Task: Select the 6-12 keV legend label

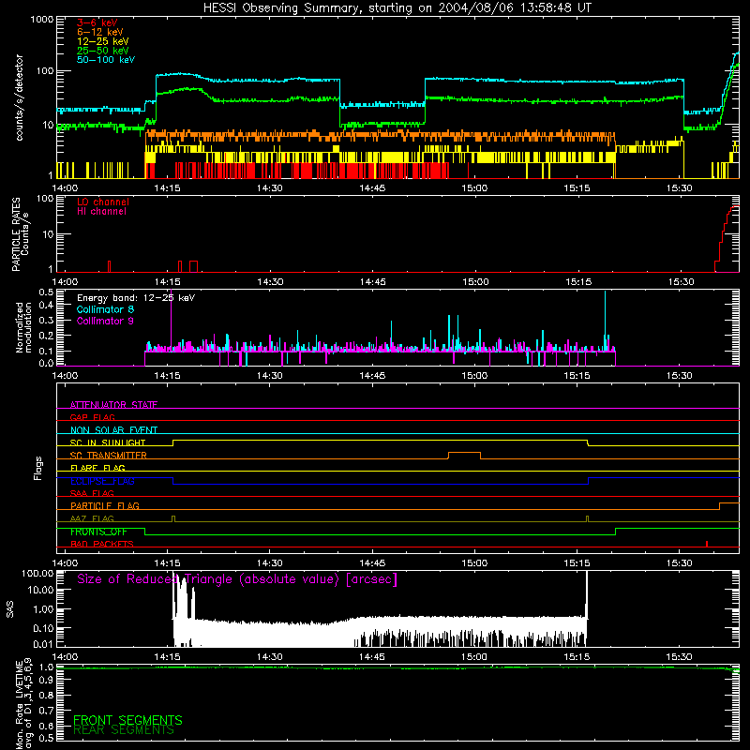Action: point(99,32)
